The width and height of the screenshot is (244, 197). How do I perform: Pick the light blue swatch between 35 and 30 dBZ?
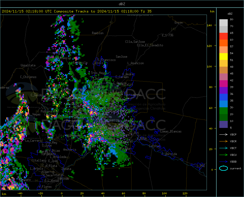(223, 104)
